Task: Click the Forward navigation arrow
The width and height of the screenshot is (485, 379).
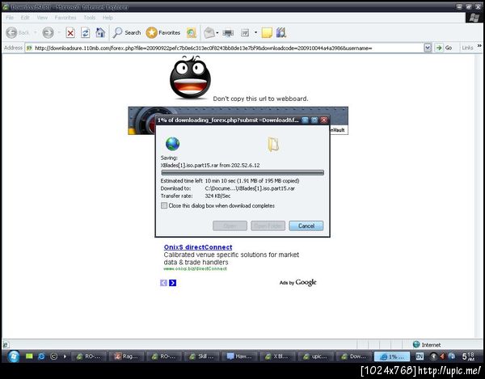Action: (x=48, y=32)
